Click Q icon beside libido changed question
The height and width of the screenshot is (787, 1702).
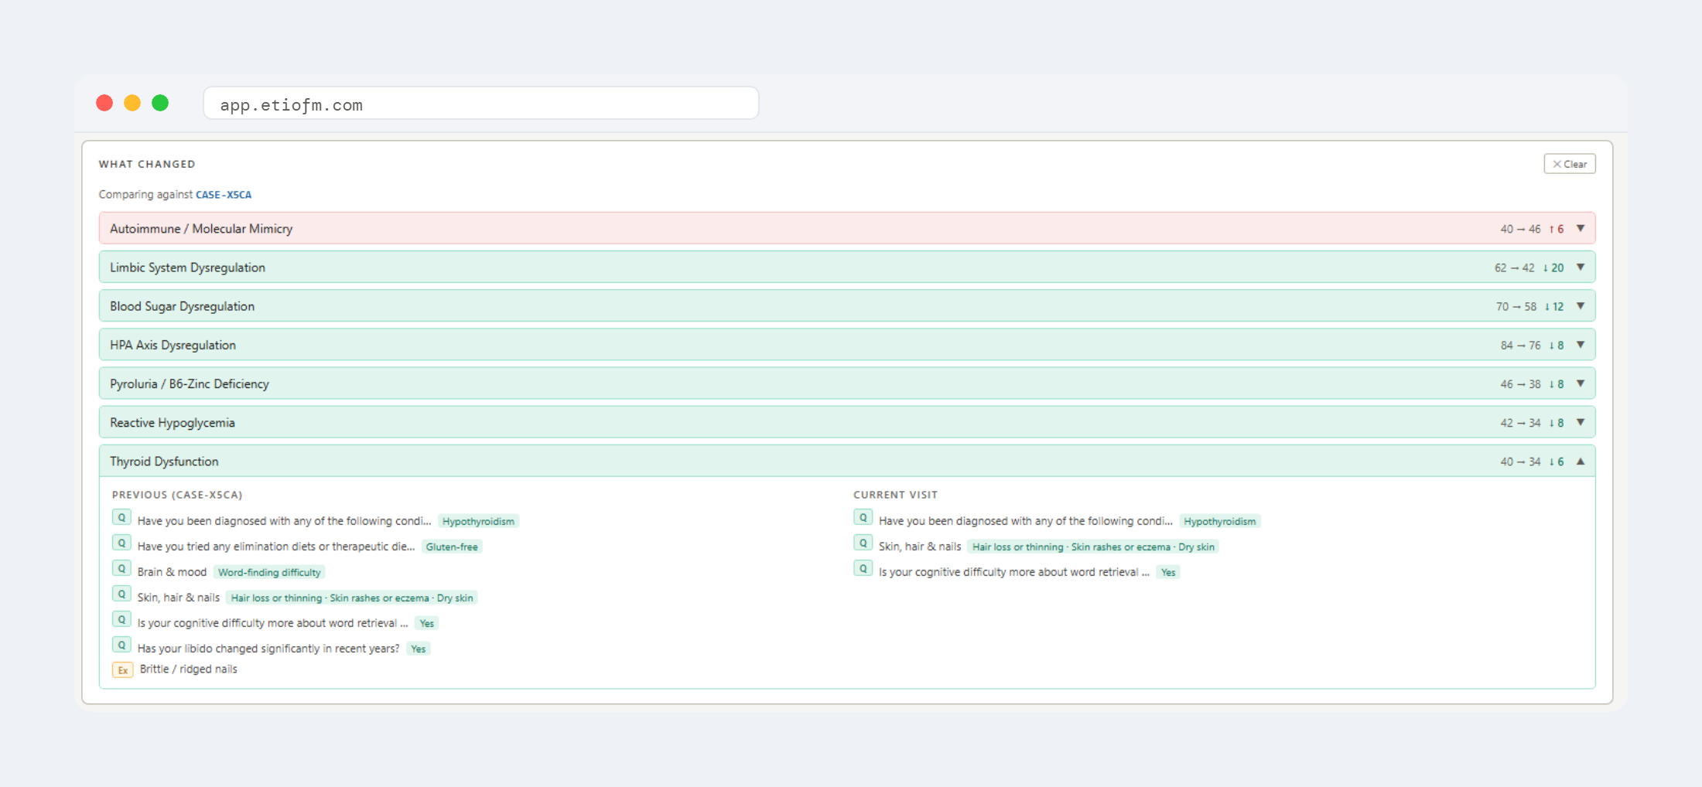point(121,646)
